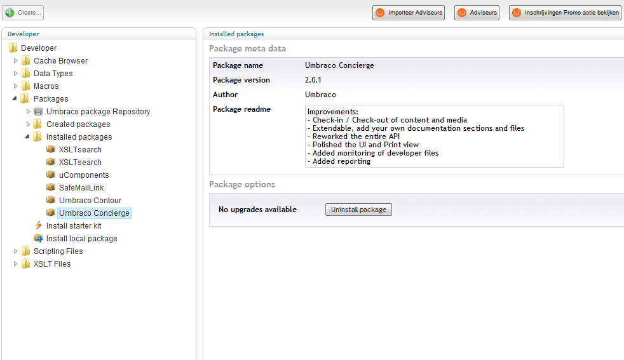Open Install local package
The image size is (624, 360).
click(81, 239)
